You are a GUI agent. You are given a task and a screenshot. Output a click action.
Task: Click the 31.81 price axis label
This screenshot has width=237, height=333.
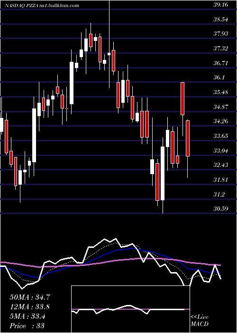pyautogui.click(x=221, y=180)
